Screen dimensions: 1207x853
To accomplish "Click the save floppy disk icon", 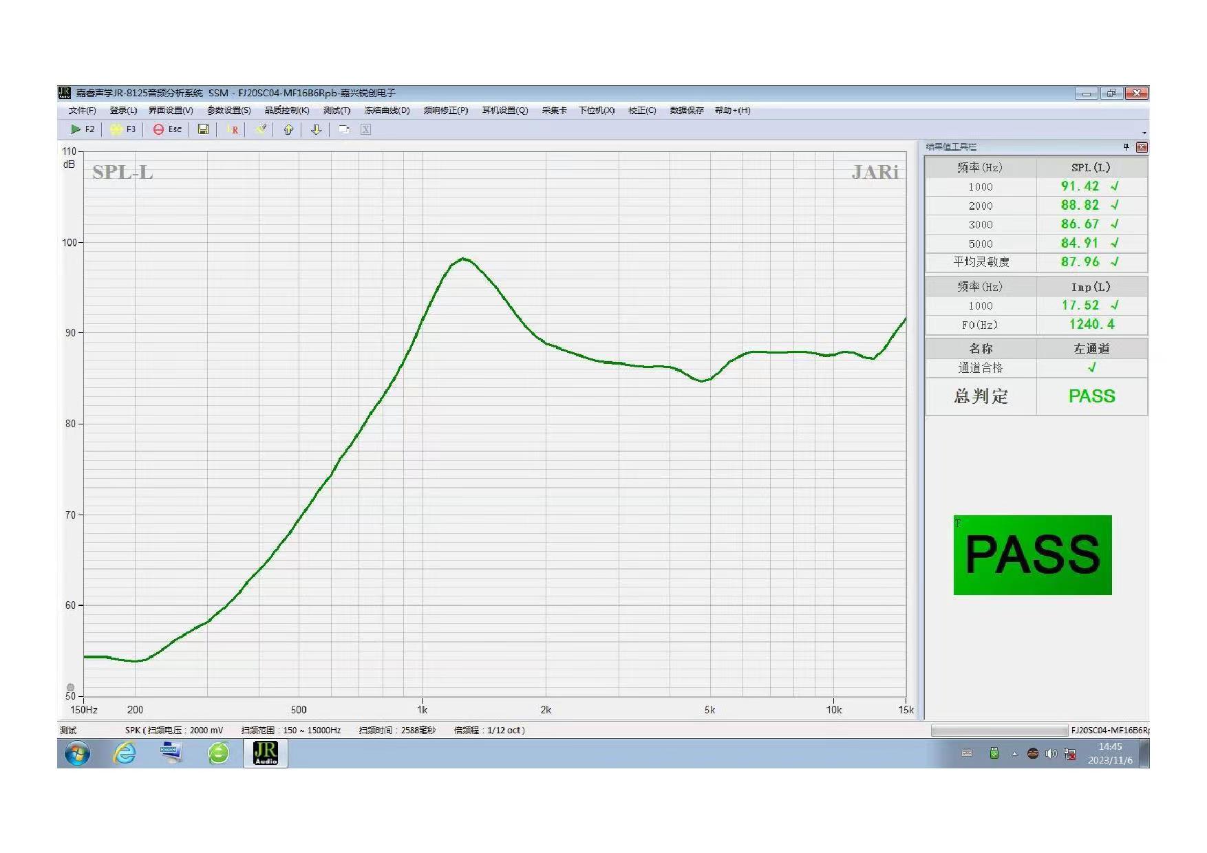I will 203,129.
